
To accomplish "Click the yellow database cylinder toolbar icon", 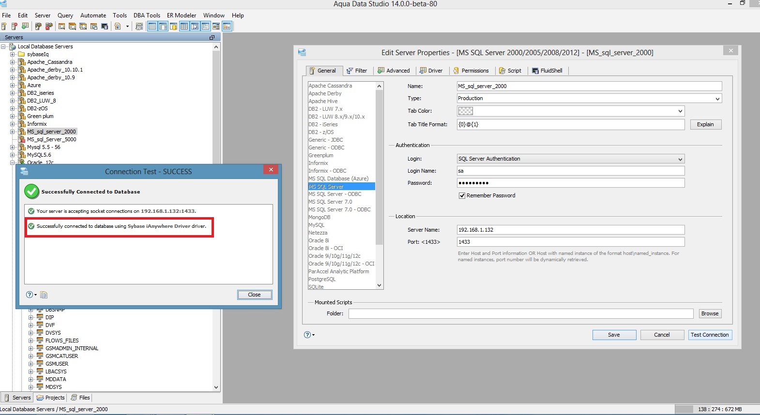I will click(173, 26).
